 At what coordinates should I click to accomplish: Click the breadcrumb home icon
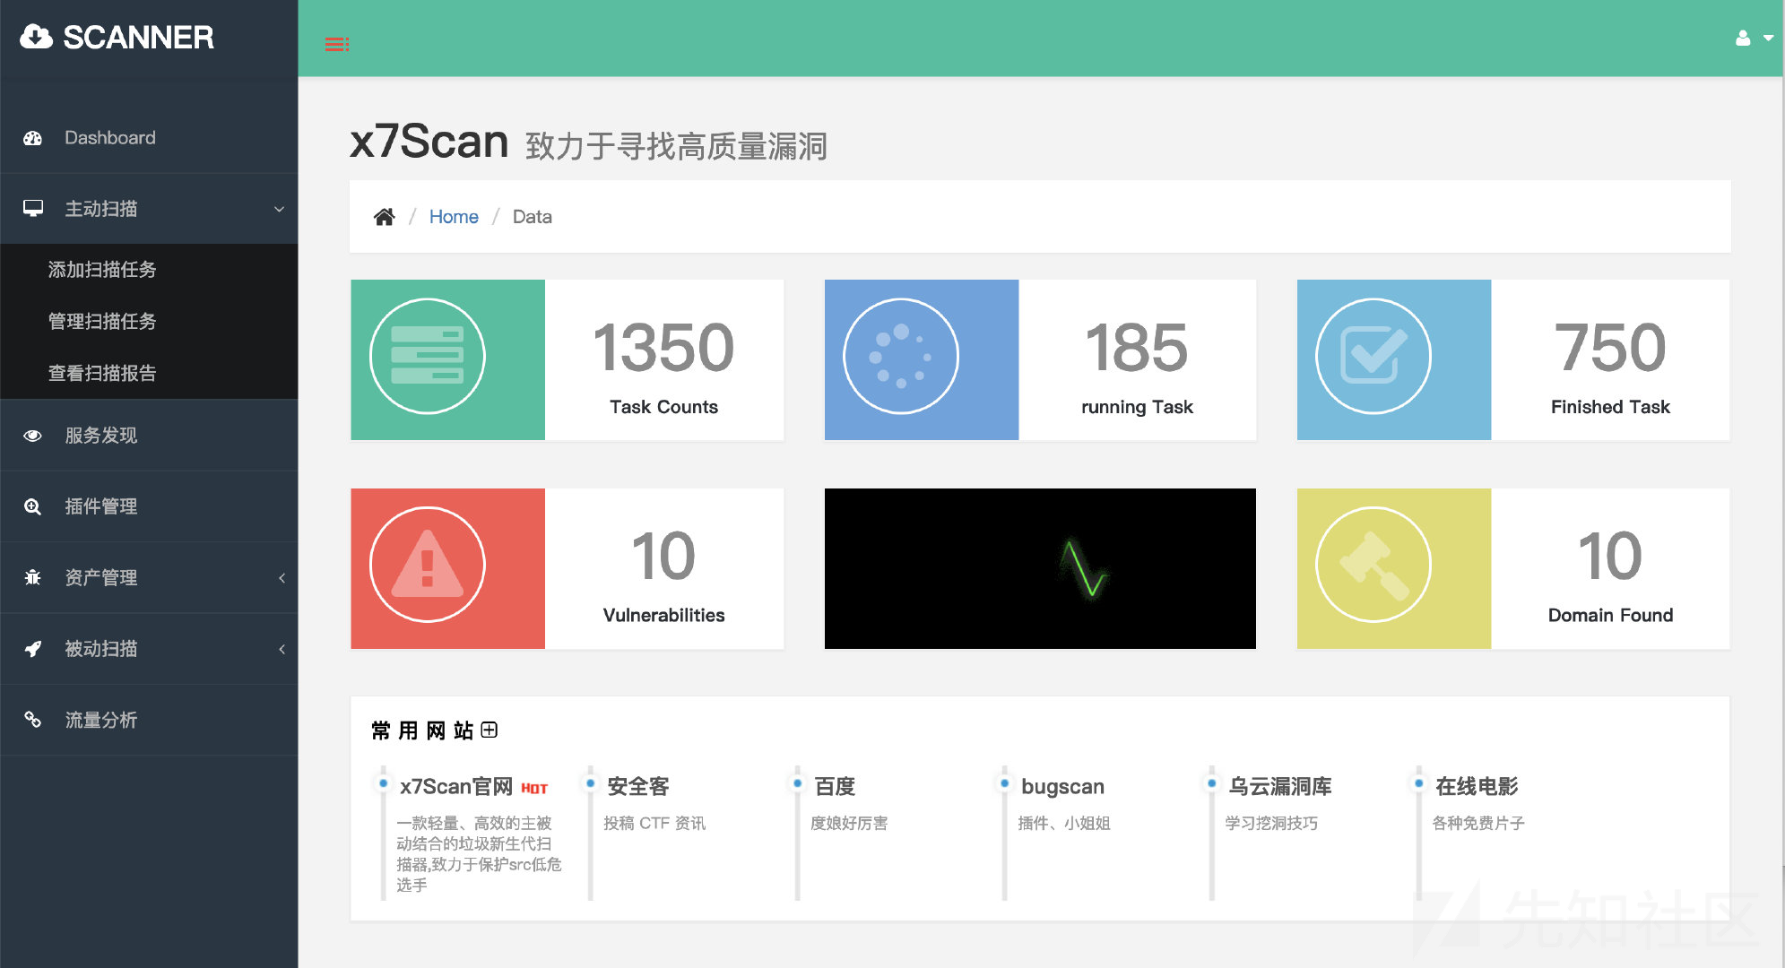click(385, 217)
